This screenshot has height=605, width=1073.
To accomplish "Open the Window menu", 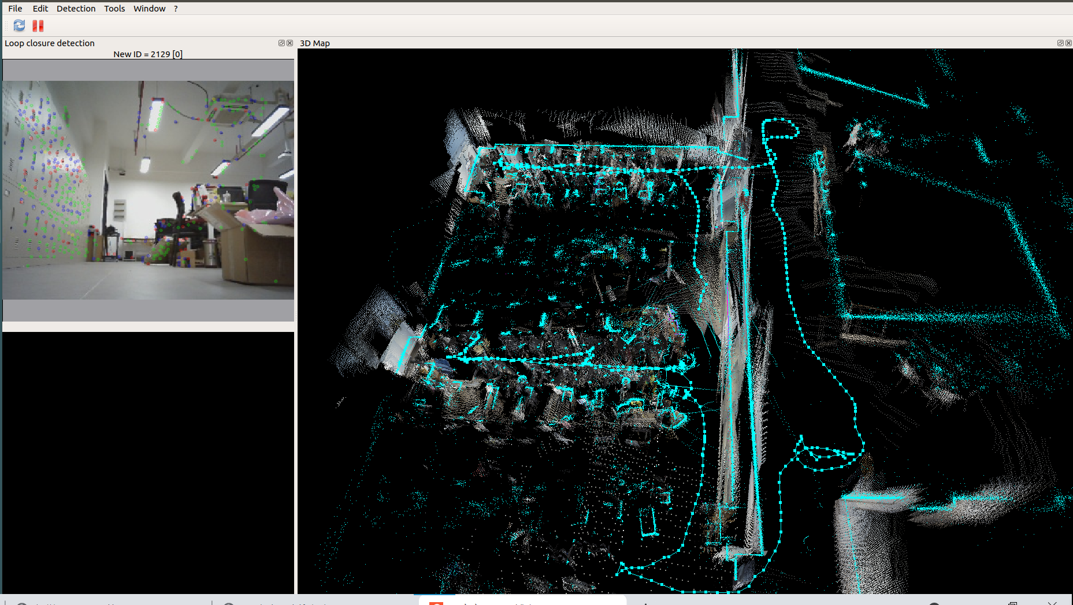I will (x=149, y=8).
